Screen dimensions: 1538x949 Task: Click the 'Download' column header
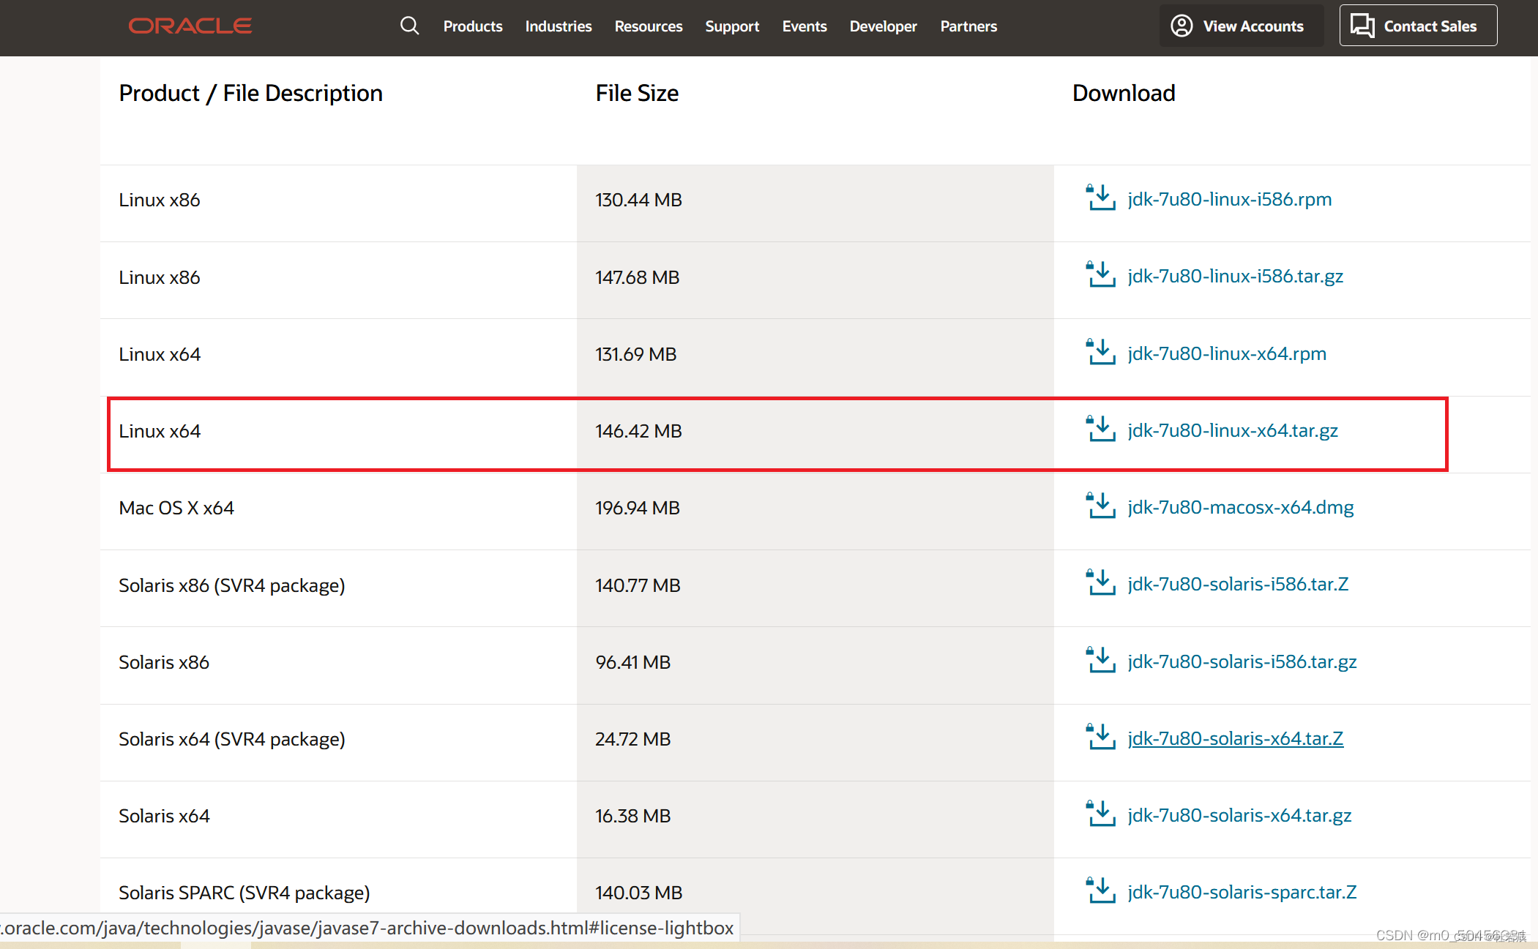click(x=1124, y=93)
